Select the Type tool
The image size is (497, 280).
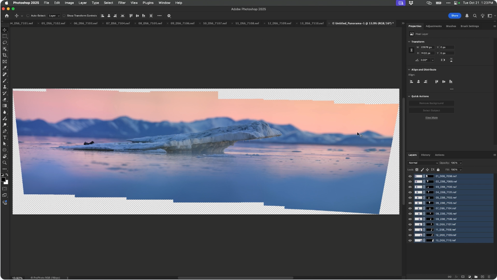click(5, 137)
